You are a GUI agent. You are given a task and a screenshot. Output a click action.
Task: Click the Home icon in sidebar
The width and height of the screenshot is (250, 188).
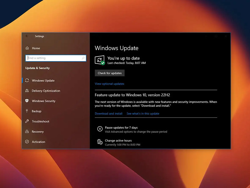(27, 48)
